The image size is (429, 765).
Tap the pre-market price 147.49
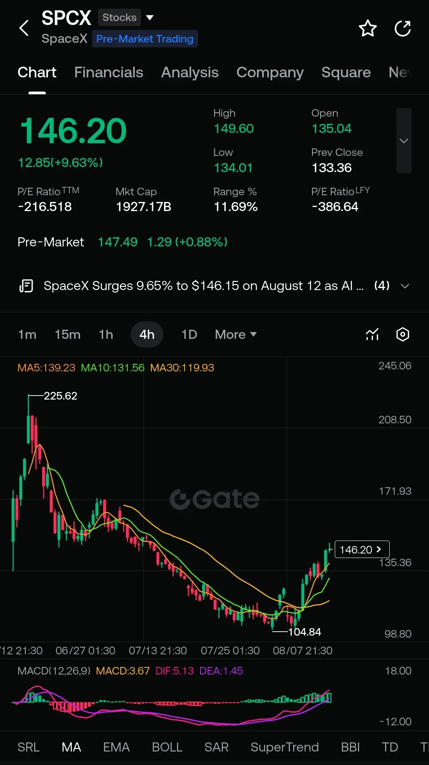tap(118, 242)
